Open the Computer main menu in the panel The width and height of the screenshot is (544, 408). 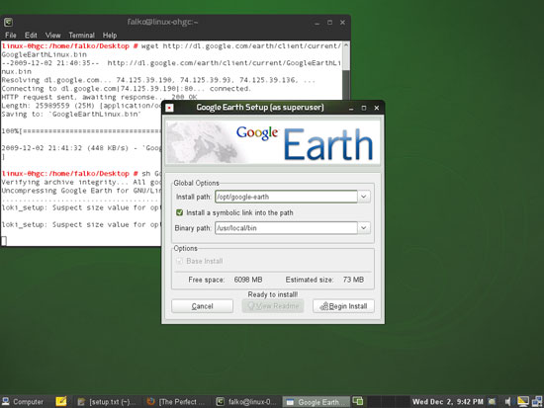[x=23, y=402]
